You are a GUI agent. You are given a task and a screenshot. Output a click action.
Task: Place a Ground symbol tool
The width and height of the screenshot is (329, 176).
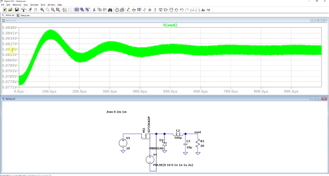pyautogui.click(x=133, y=9)
